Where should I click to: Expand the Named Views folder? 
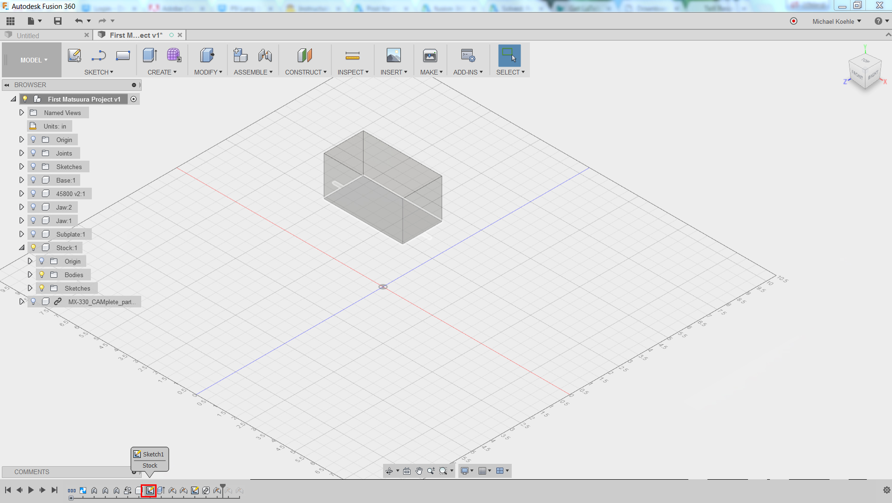21,112
